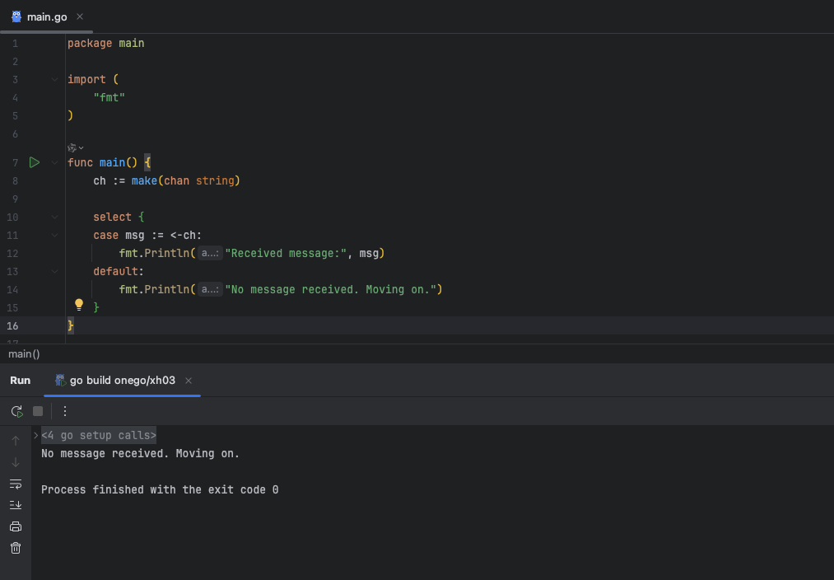The image size is (834, 580).
Task: Open the three-dot more actions menu in the Run toolbar
Action: [65, 411]
